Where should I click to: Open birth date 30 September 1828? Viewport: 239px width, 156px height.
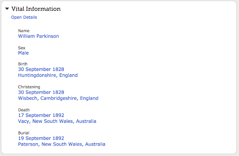coord(41,69)
